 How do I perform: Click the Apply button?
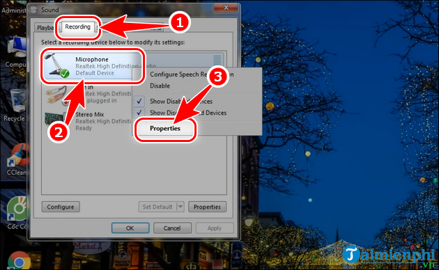pos(215,228)
